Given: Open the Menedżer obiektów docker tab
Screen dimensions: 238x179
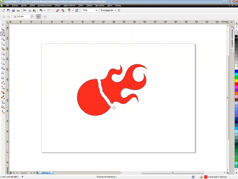Looking at the screenshot, I should [x=232, y=39].
